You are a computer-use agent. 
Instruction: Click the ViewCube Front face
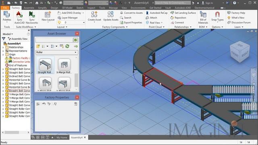235,54
